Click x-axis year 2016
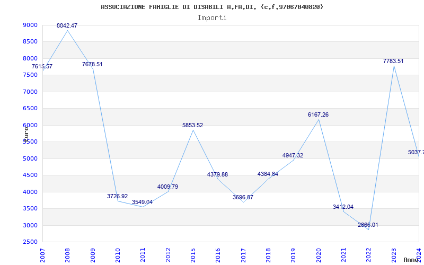424x265 pixels. 218,255
